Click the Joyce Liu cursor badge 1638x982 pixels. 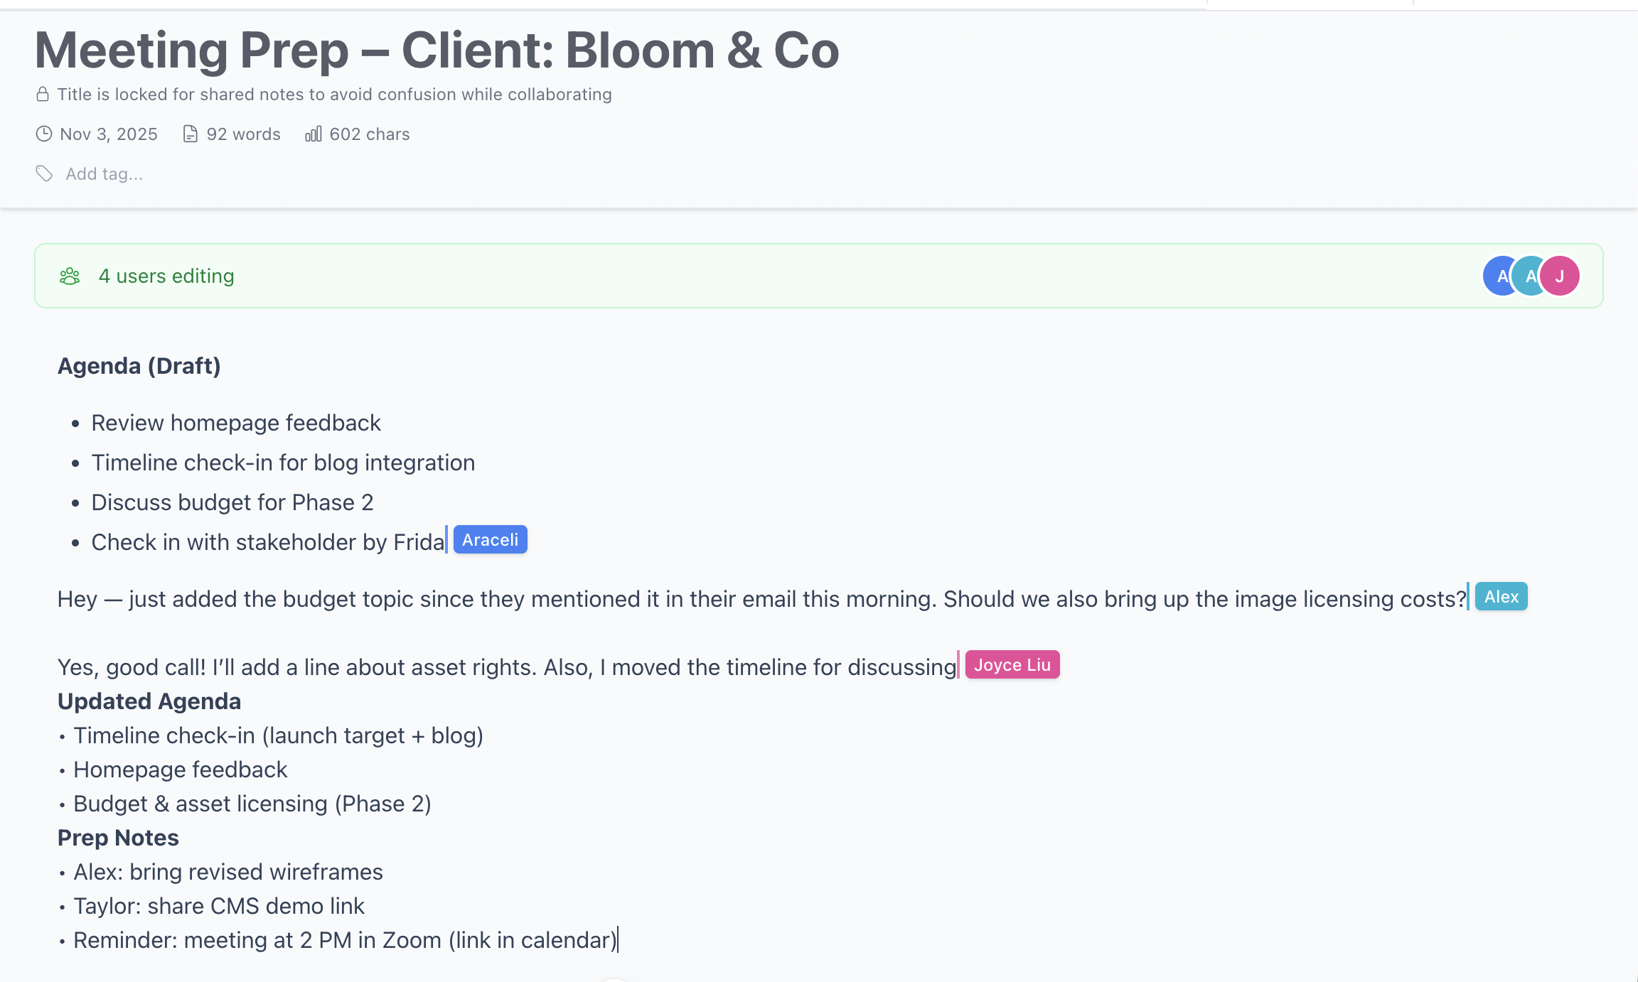click(x=1012, y=664)
